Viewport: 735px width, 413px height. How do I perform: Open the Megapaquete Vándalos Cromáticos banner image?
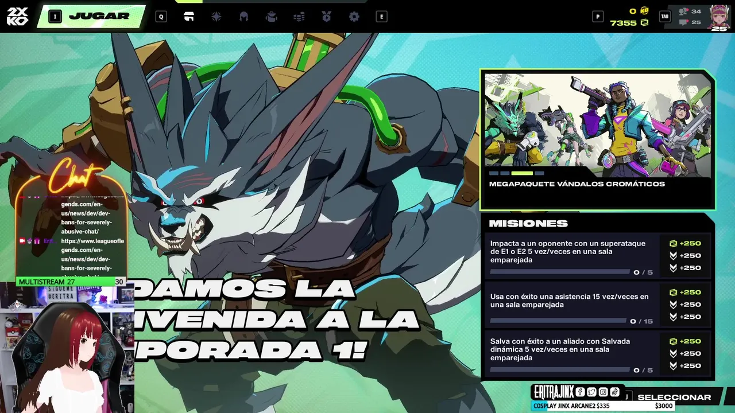[x=597, y=125]
